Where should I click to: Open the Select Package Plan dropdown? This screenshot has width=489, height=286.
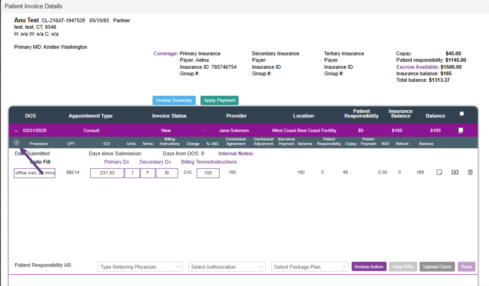pyautogui.click(x=310, y=267)
